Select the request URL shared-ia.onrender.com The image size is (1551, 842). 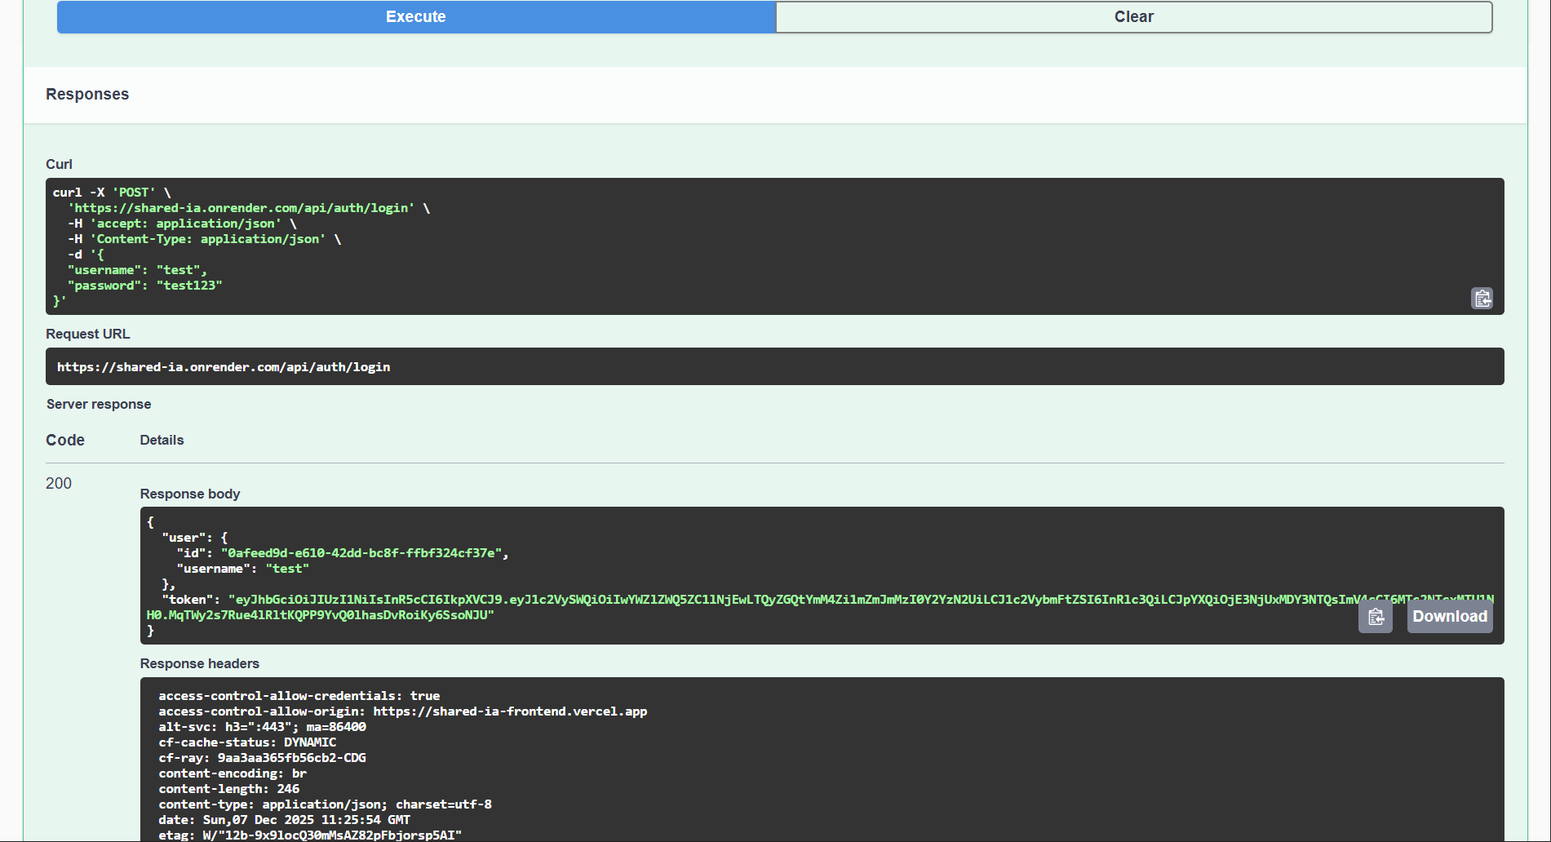(x=223, y=366)
